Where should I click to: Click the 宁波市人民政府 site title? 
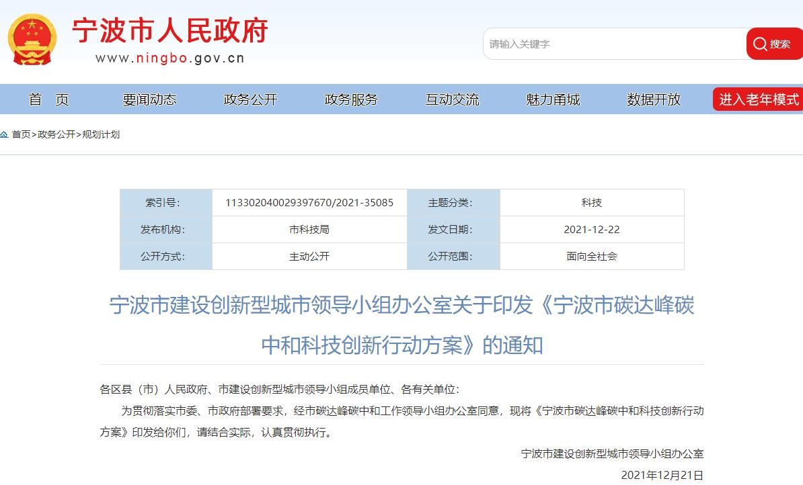[170, 30]
